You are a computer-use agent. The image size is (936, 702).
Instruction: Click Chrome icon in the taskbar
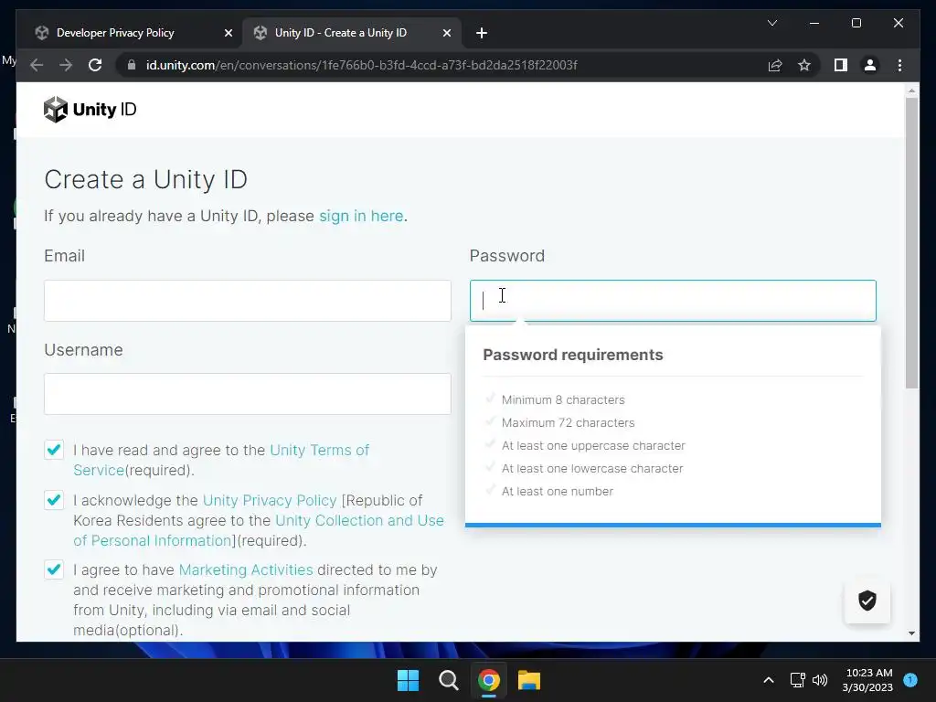[489, 680]
